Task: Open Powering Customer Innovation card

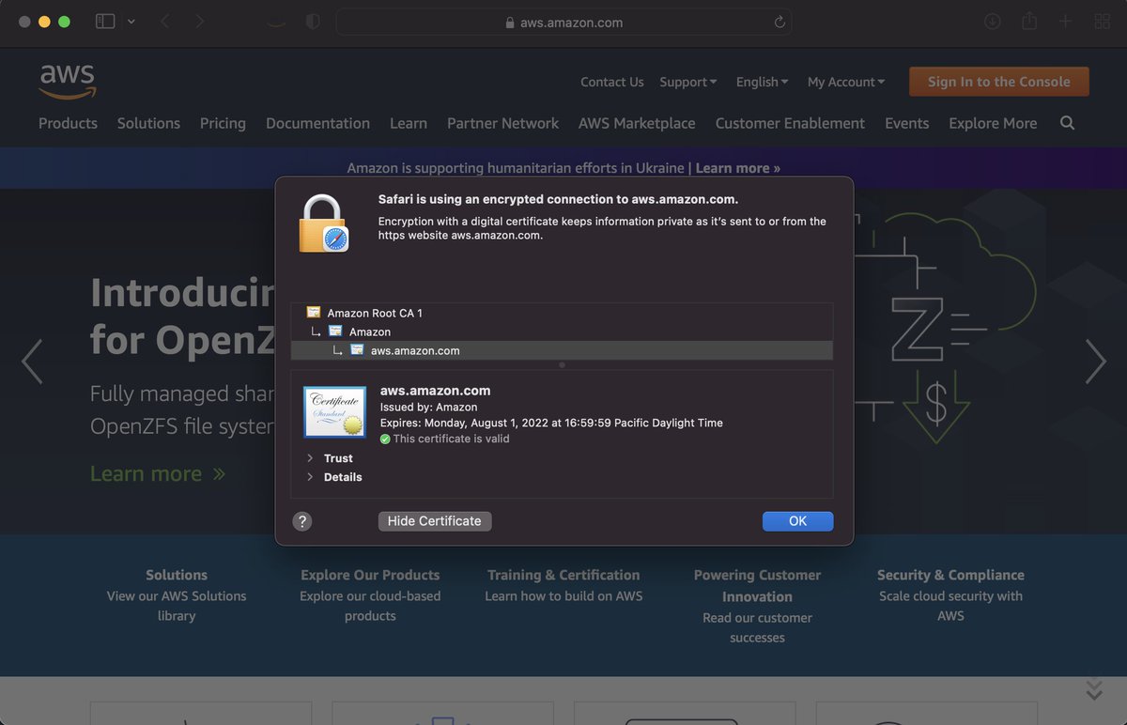Action: 757,606
